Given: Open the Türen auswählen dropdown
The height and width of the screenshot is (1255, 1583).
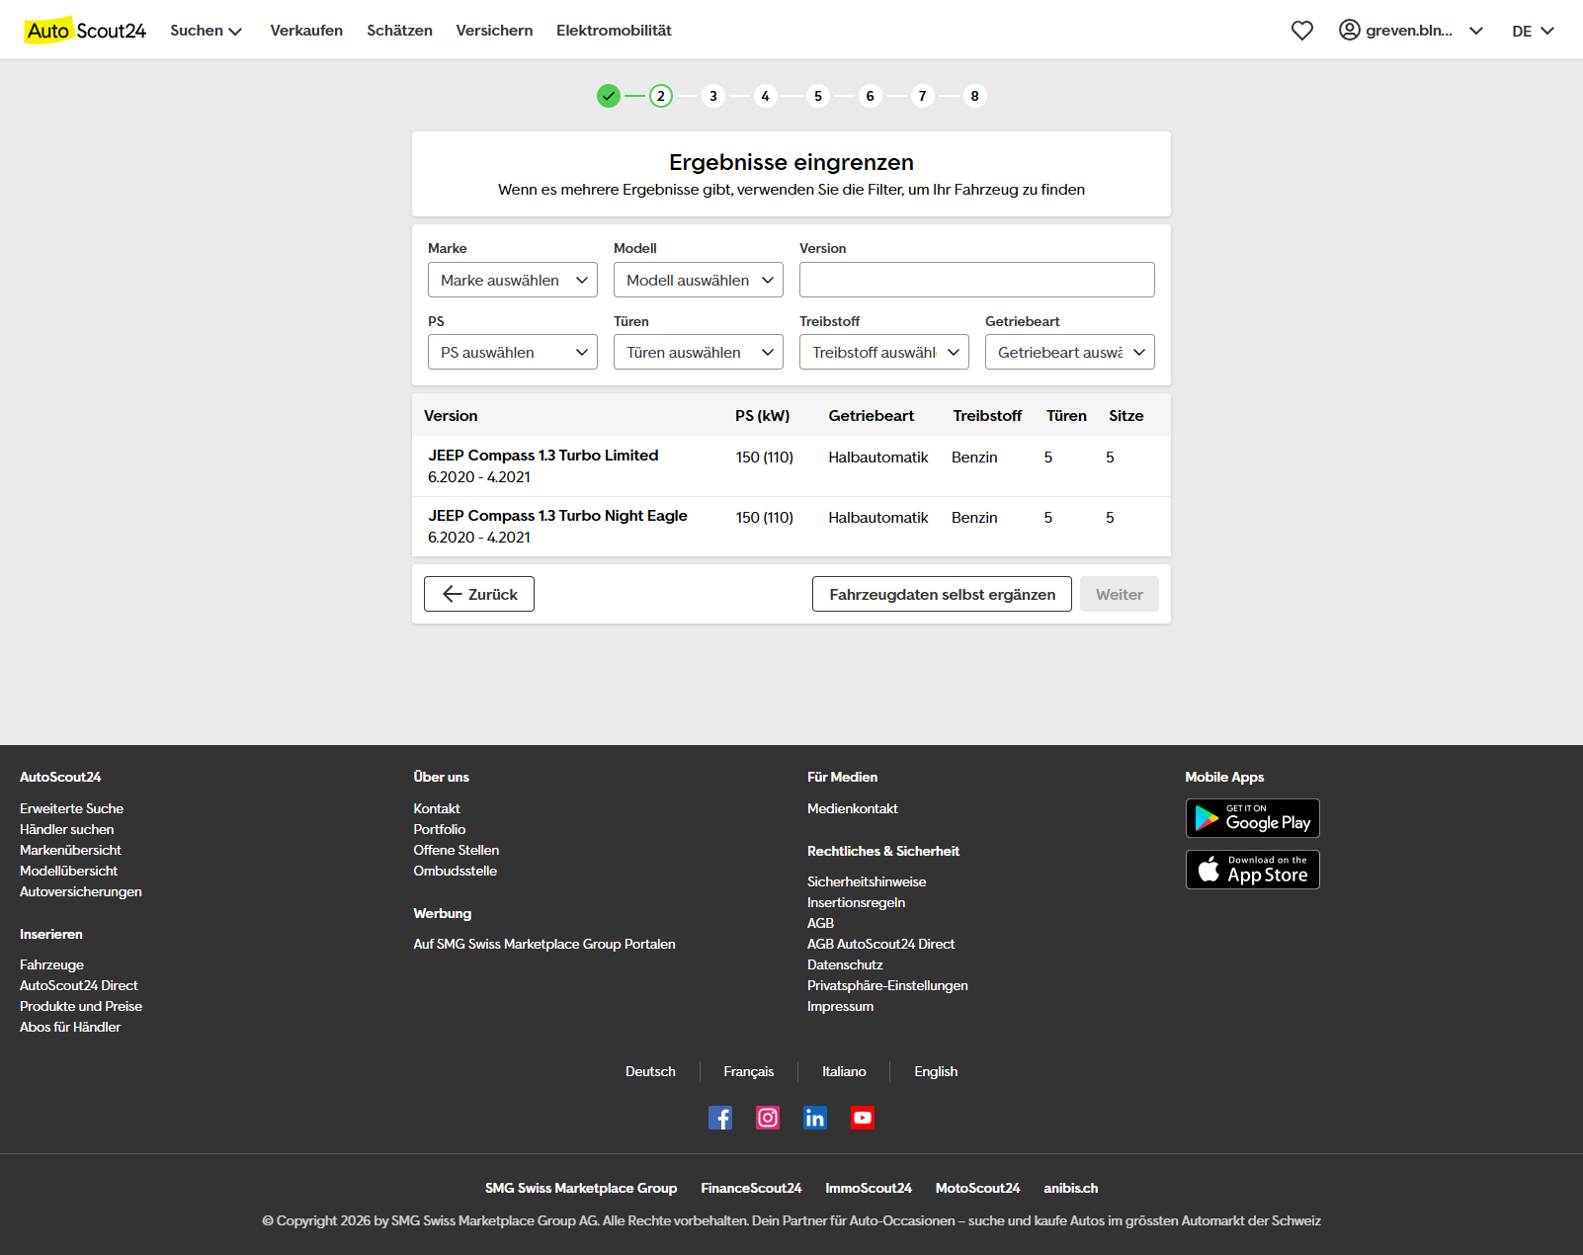Looking at the screenshot, I should 699,352.
